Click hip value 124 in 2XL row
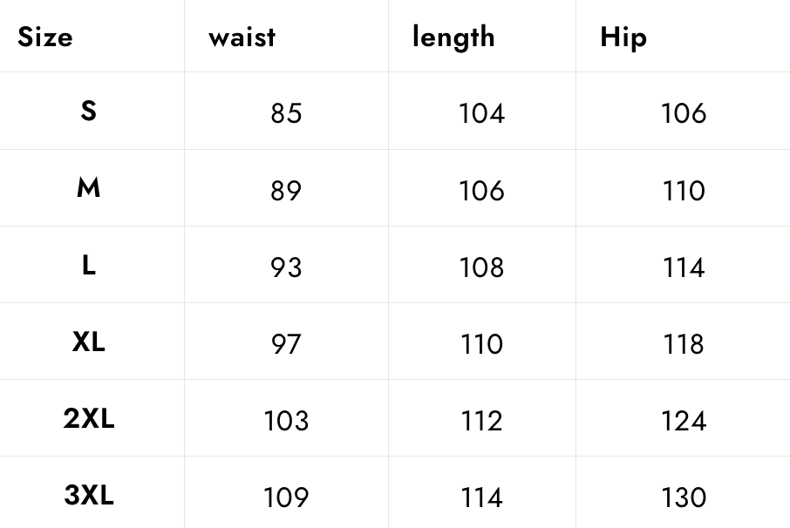This screenshot has height=528, width=790. pos(684,421)
